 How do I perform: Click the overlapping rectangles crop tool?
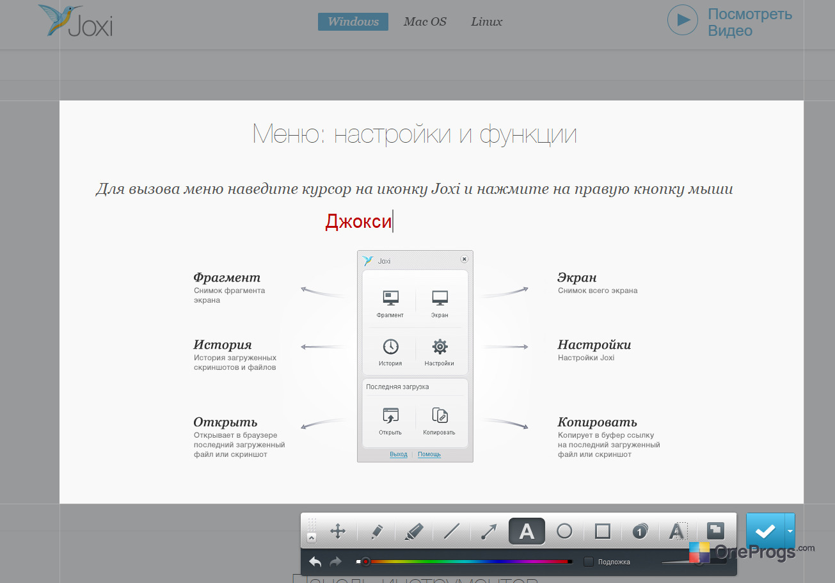click(715, 531)
